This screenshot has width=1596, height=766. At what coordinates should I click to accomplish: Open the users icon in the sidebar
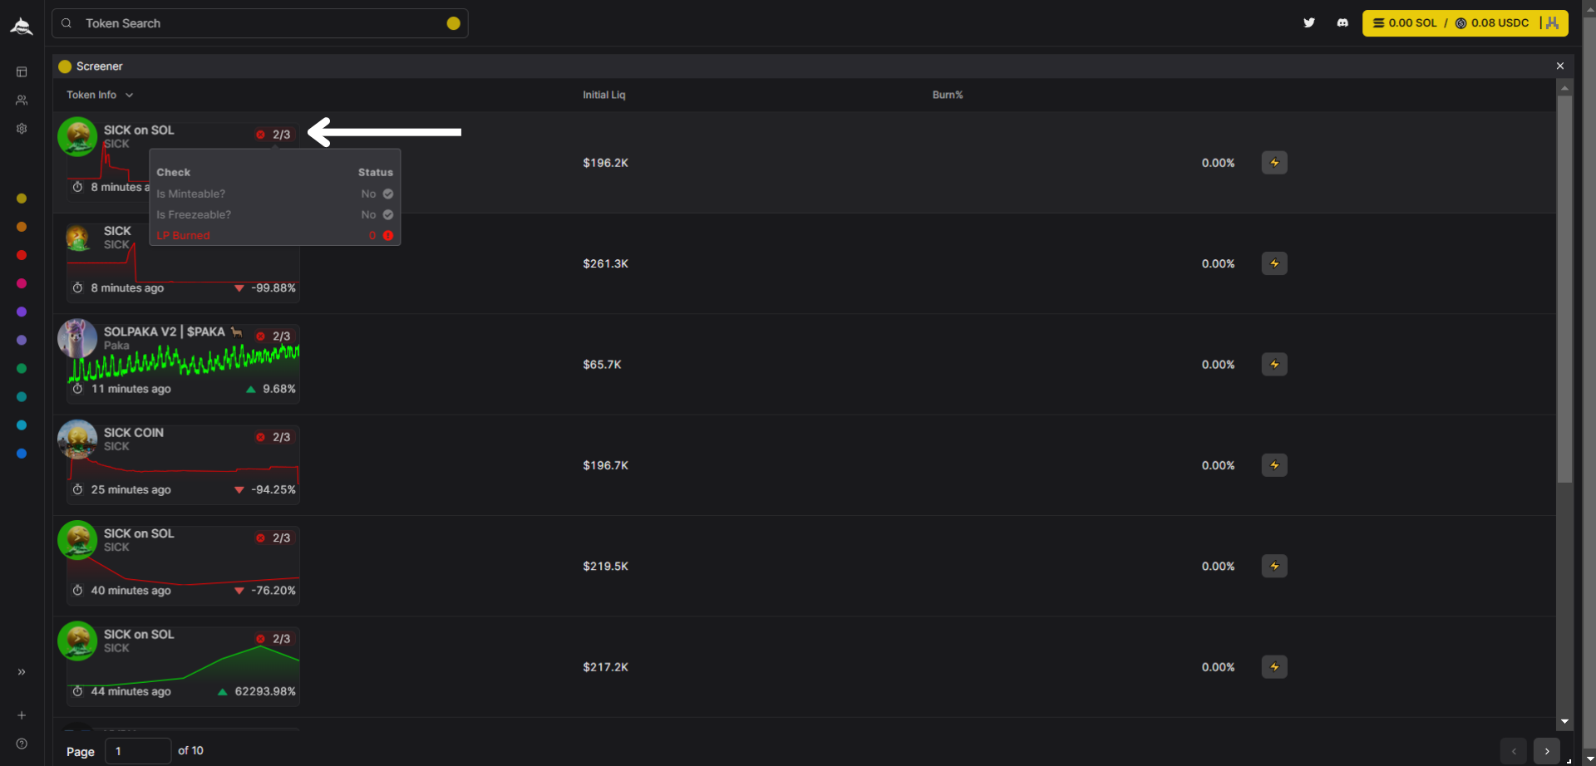(22, 101)
